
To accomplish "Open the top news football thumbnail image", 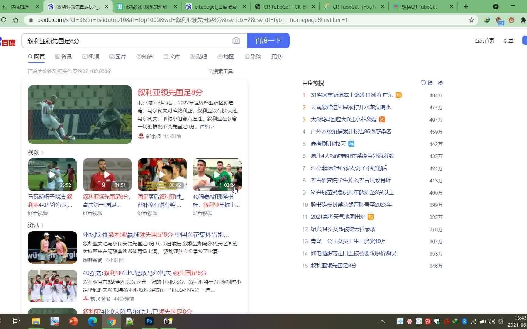I will click(80, 115).
